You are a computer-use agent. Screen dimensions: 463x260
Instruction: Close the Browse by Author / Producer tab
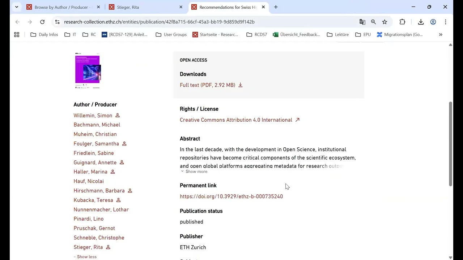pos(98,7)
